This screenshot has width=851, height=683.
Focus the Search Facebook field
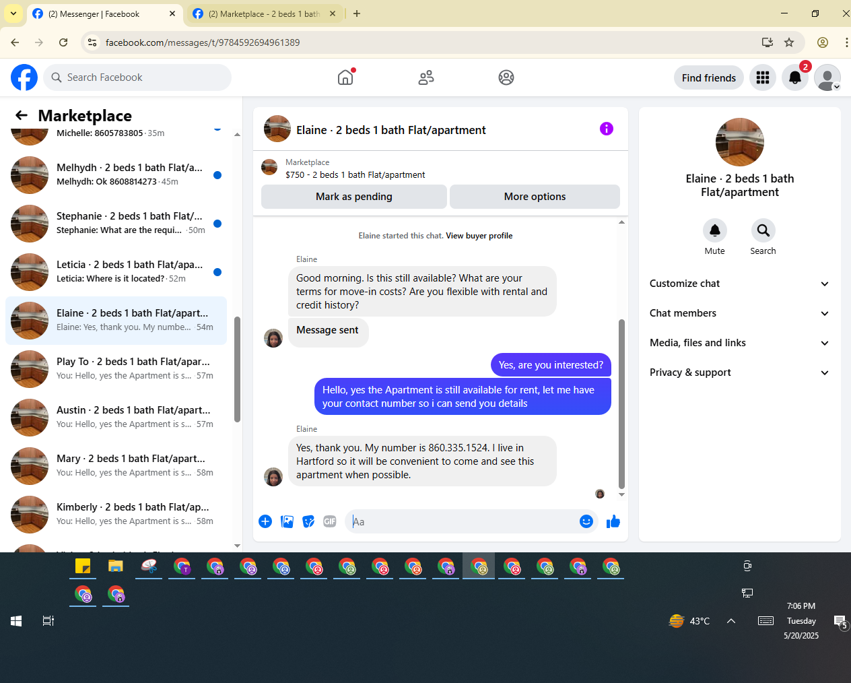tap(137, 77)
